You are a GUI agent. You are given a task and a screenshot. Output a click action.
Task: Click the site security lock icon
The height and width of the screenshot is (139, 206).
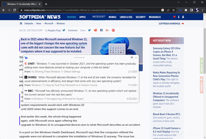[21, 10]
